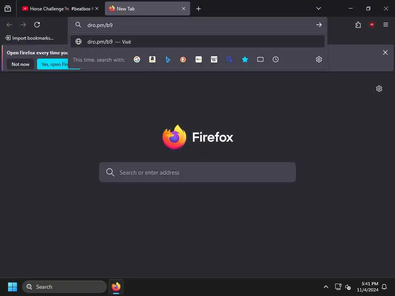This screenshot has width=395, height=296.
Task: Open search settings gear in urlbar dropdown
Action: tap(319, 59)
